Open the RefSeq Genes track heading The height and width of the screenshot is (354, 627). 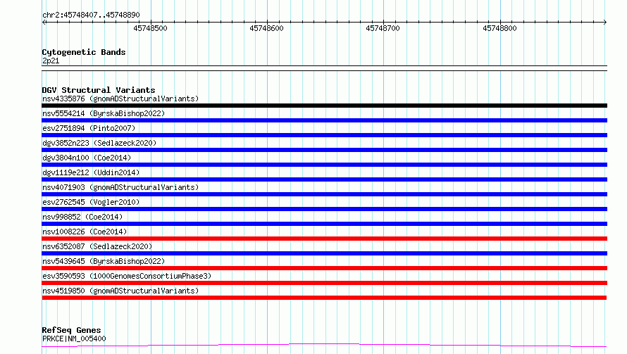(71, 330)
